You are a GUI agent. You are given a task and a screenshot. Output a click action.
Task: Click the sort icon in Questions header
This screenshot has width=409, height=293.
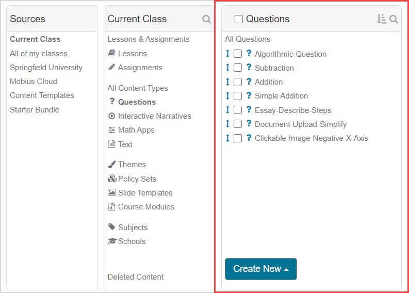381,19
